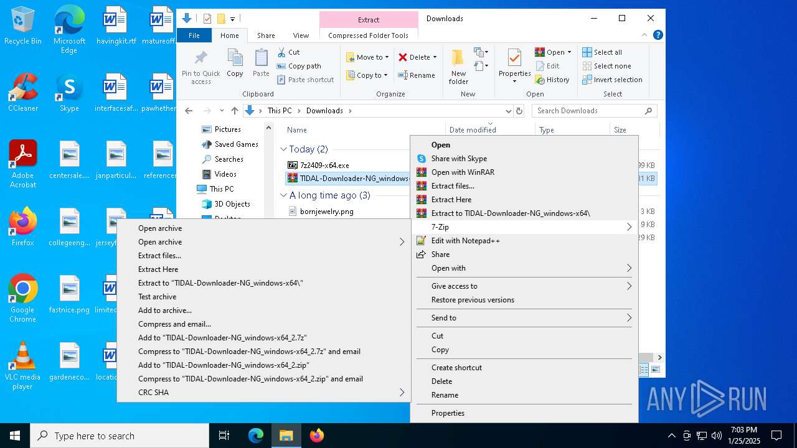Screen dimensions: 797x448
Task: Click Firefox icon in taskbar
Action: point(317,436)
